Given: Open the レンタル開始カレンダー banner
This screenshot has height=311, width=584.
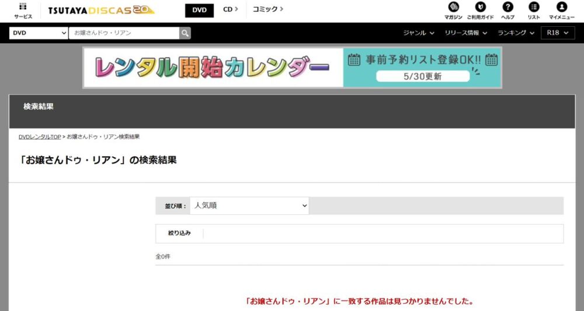Looking at the screenshot, I should (x=292, y=68).
